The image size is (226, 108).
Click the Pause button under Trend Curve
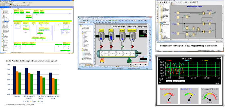(x=169, y=81)
